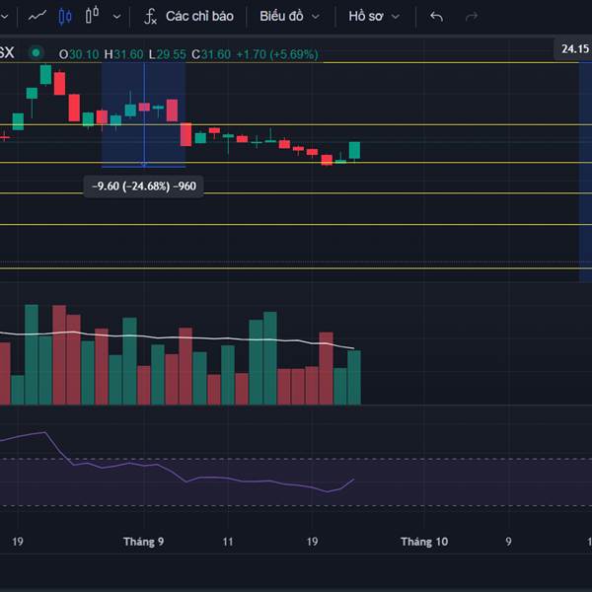Select the latest green candlestick
This screenshot has height=592, width=592.
coord(354,150)
